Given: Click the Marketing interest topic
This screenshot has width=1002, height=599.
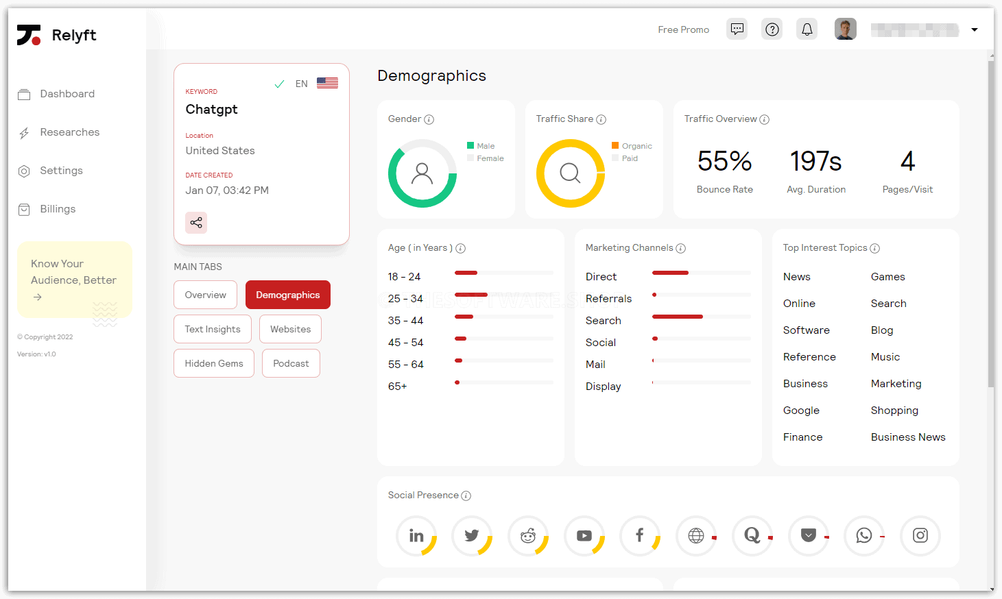Looking at the screenshot, I should tap(896, 384).
